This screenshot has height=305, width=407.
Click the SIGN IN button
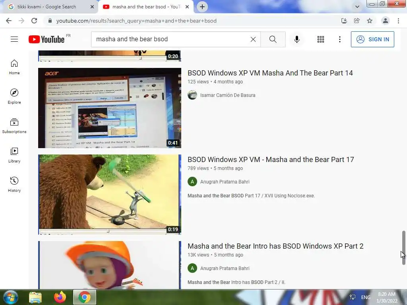pos(372,39)
